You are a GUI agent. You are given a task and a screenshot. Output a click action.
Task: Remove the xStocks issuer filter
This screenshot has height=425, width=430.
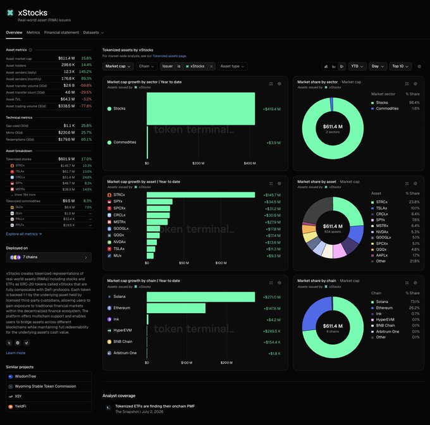click(211, 66)
